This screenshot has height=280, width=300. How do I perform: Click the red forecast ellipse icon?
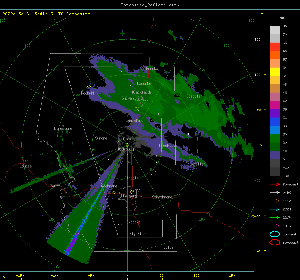click(275, 242)
